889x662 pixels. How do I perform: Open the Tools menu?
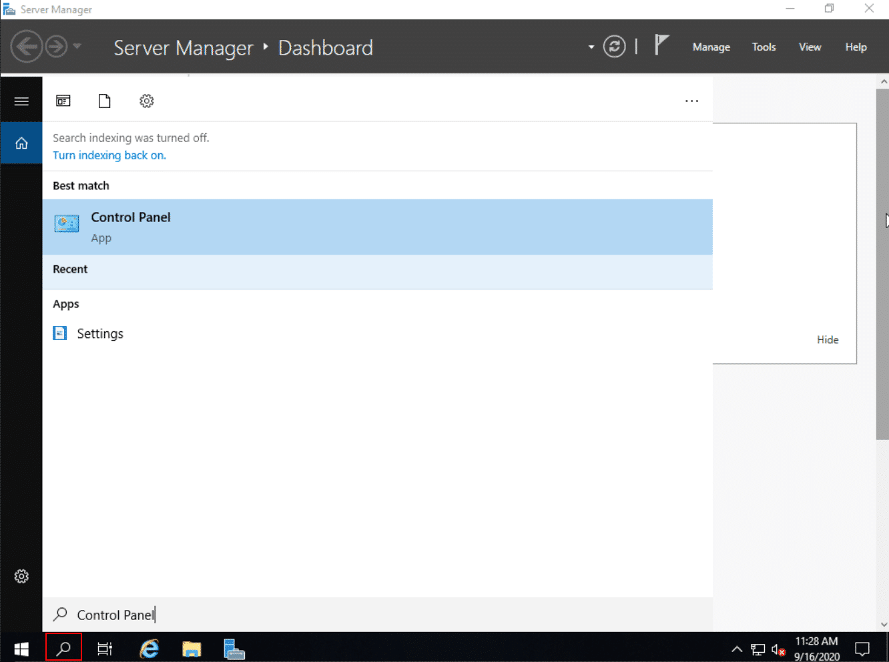[x=764, y=47]
